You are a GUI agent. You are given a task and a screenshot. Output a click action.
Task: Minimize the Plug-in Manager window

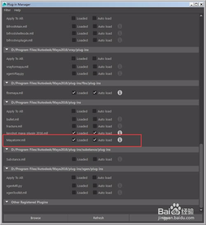[x=192, y=5]
